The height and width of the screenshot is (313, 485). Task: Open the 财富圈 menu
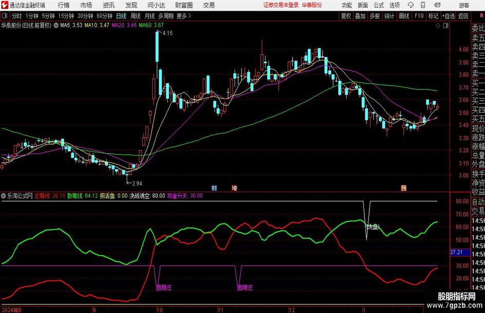184,5
